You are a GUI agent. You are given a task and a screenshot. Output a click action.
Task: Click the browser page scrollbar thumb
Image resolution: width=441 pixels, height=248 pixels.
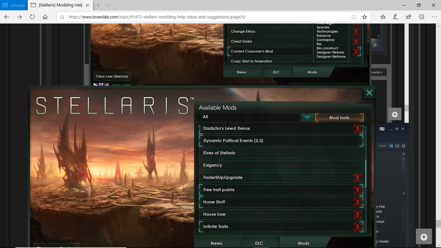point(438,223)
